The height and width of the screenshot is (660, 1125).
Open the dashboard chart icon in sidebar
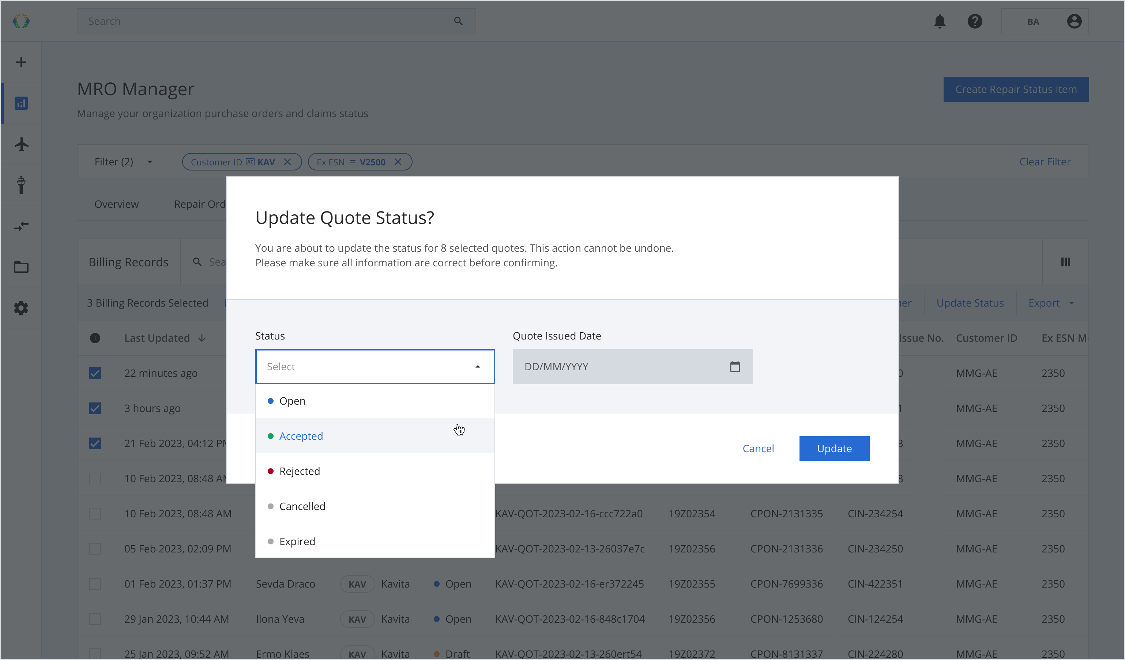coord(21,103)
